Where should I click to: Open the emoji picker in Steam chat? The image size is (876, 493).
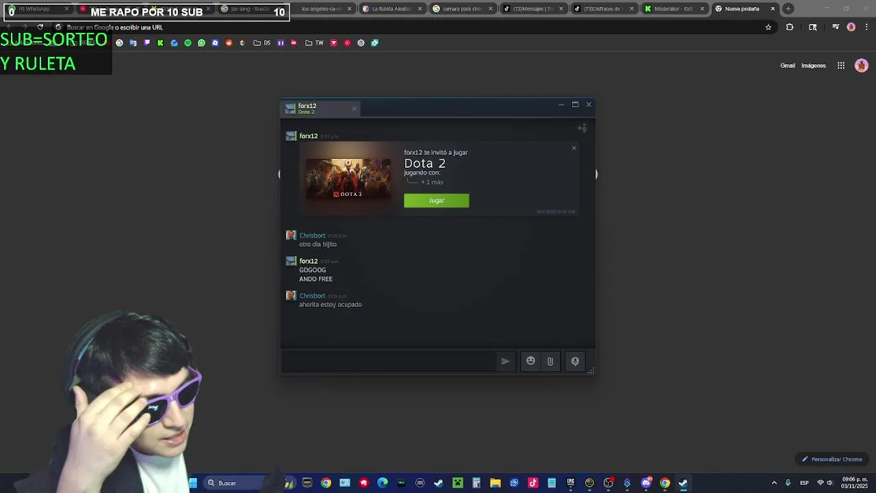(x=530, y=362)
